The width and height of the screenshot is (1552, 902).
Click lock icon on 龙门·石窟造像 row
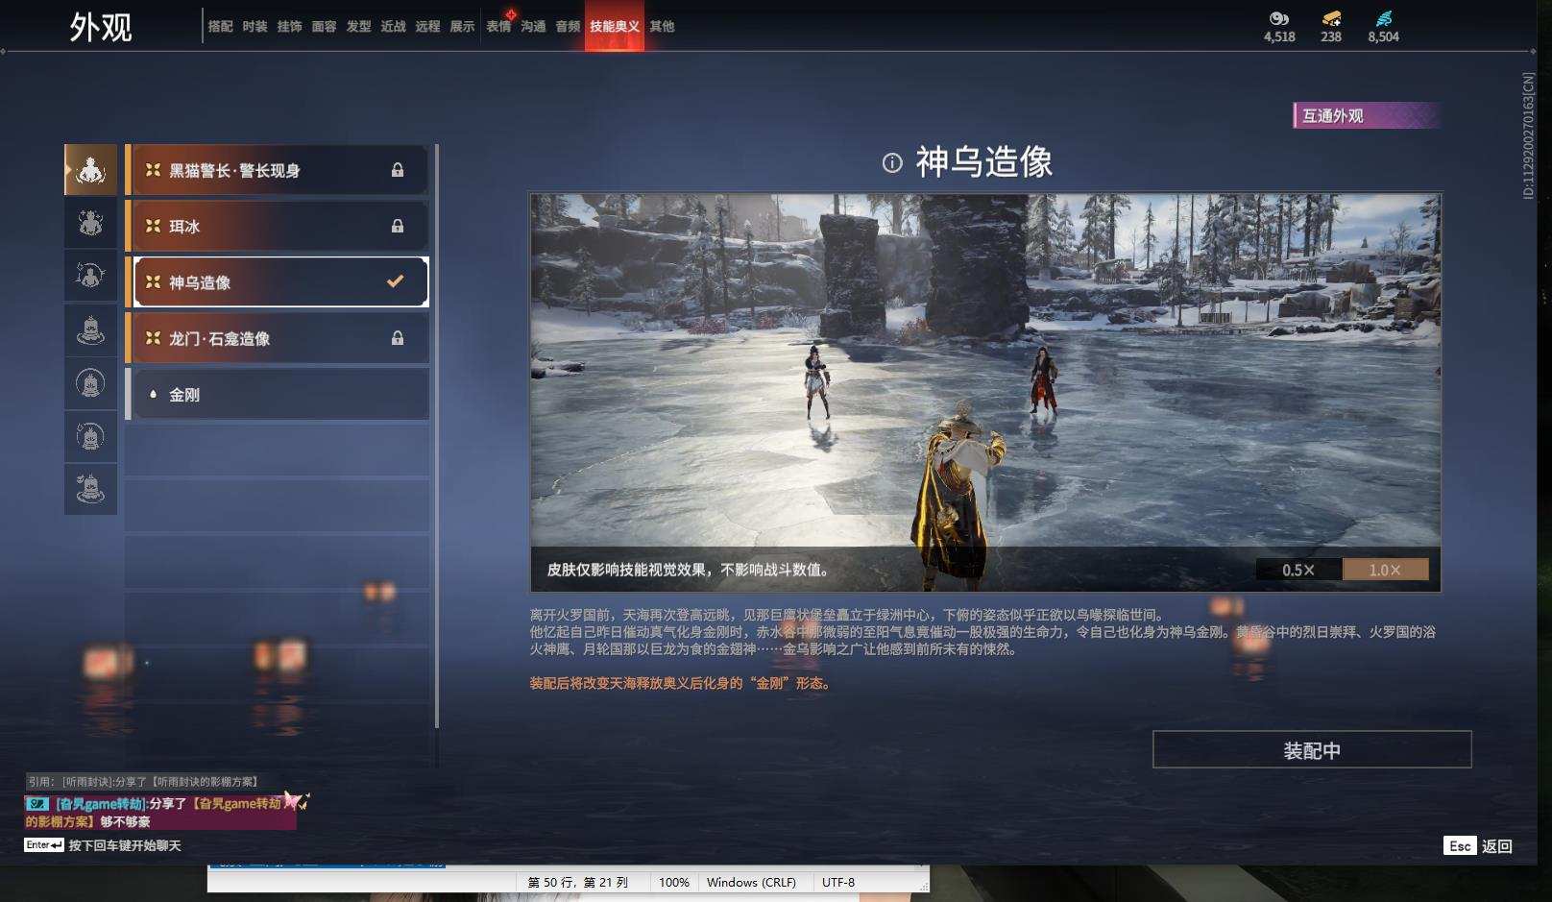398,338
